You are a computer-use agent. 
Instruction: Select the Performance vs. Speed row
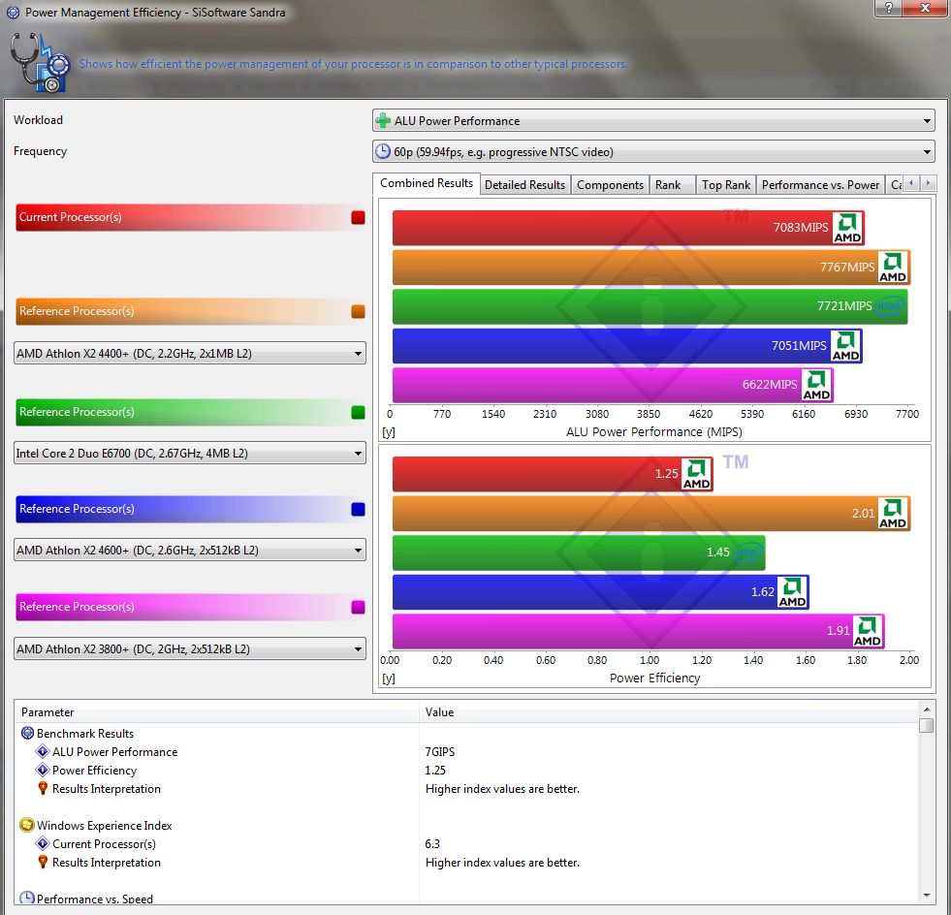coord(467,899)
